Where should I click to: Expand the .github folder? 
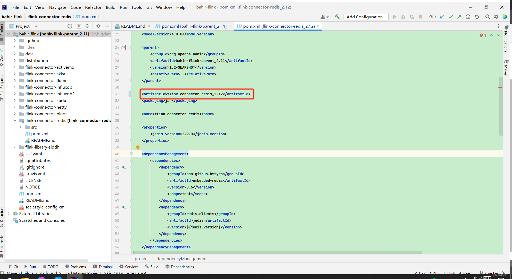coord(15,40)
